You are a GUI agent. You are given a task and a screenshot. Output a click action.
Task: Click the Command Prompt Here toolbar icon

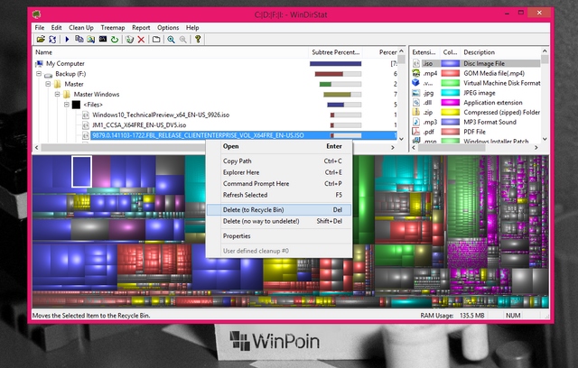pyautogui.click(x=103, y=39)
